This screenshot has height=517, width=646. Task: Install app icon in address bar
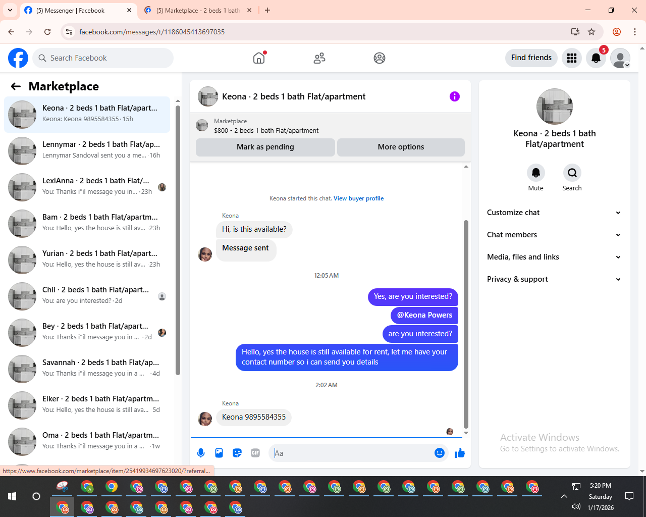pos(575,32)
